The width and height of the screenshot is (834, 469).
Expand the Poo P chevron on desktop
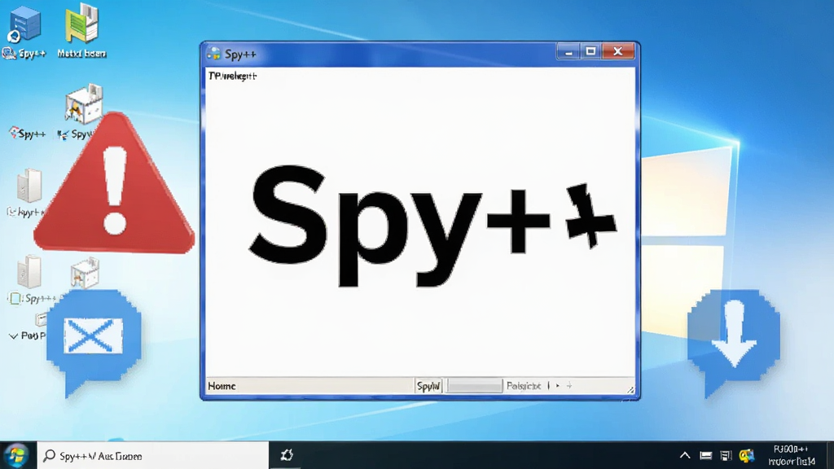13,336
